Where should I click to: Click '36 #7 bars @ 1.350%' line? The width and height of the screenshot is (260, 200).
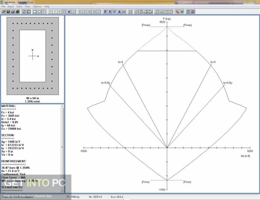pos(15,168)
